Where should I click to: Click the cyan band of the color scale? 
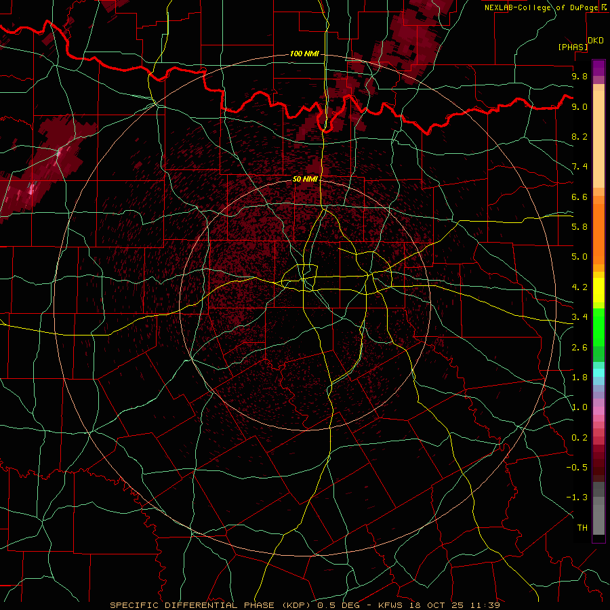click(598, 373)
